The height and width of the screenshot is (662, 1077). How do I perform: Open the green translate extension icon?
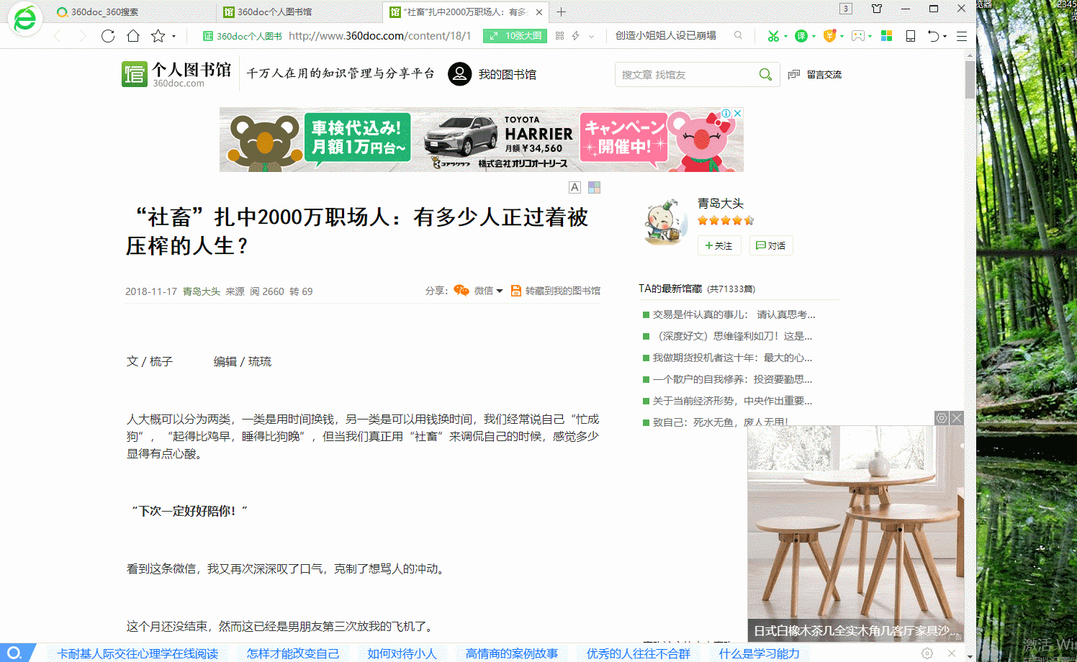[801, 36]
